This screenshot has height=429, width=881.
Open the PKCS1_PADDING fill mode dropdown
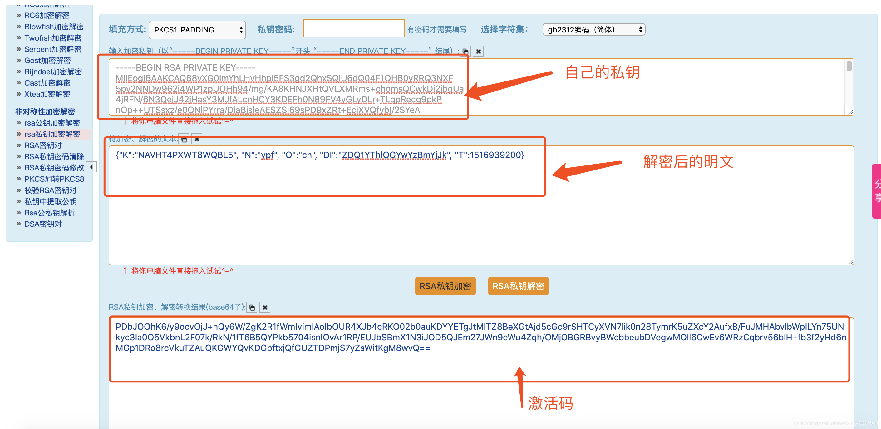point(197,30)
